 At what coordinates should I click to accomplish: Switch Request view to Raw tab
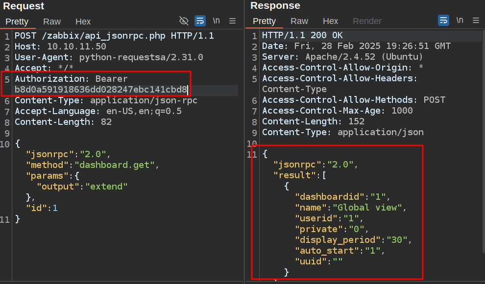point(52,22)
